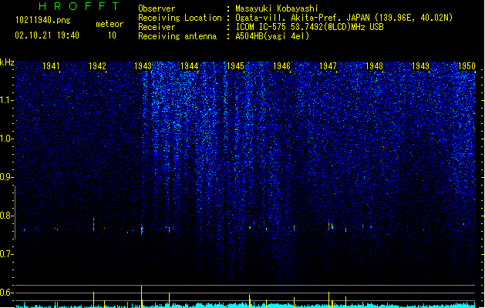Click the 1.0 frequency axis label

pyautogui.click(x=7, y=139)
